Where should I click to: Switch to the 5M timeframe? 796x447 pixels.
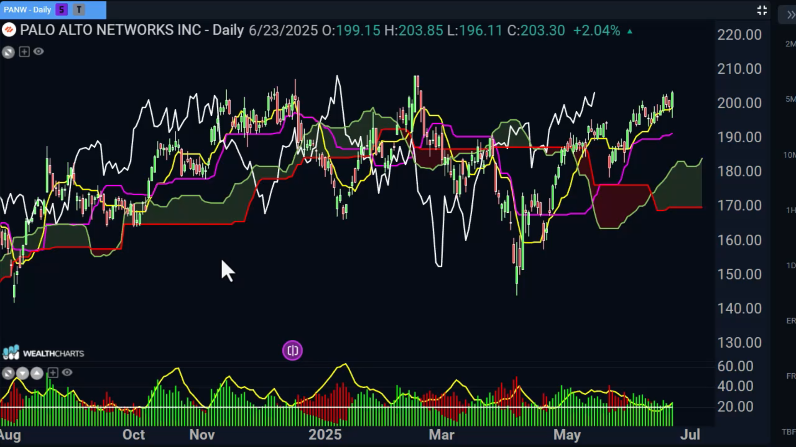(x=790, y=99)
